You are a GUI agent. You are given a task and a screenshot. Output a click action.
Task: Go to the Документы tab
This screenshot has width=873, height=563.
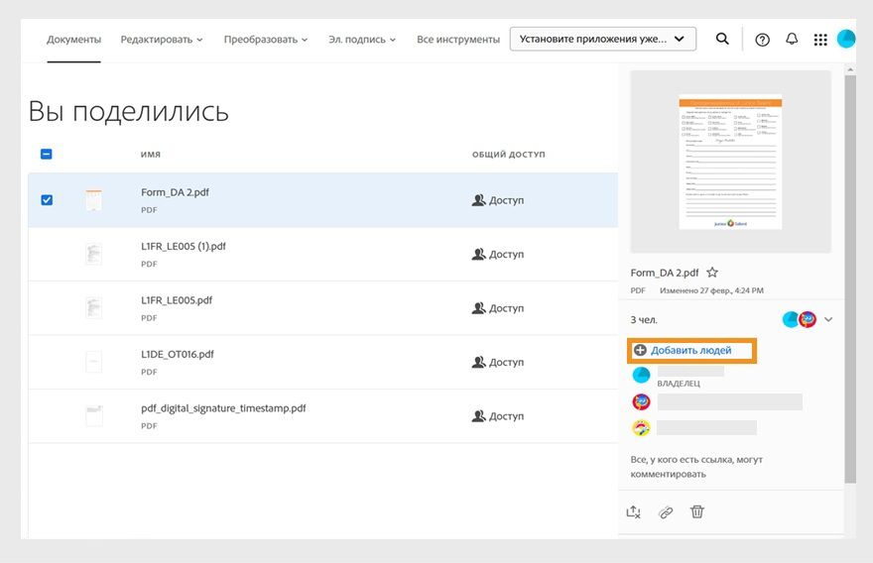click(x=74, y=40)
